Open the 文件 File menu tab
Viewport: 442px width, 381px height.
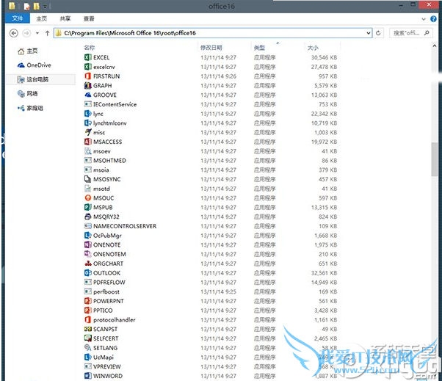[x=18, y=18]
